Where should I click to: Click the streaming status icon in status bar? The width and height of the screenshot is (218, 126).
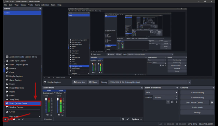(165, 124)
